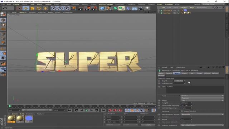Viewport: 229px width, 129px height.
Task: Toggle the X axis lock
Action: (x=54, y=8)
